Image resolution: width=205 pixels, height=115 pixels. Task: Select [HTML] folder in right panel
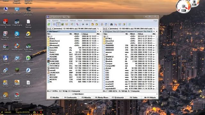click(x=129, y=39)
